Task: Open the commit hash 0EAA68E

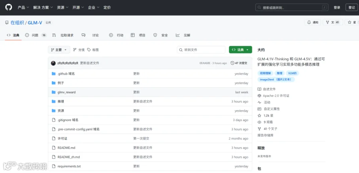Action: (205, 63)
